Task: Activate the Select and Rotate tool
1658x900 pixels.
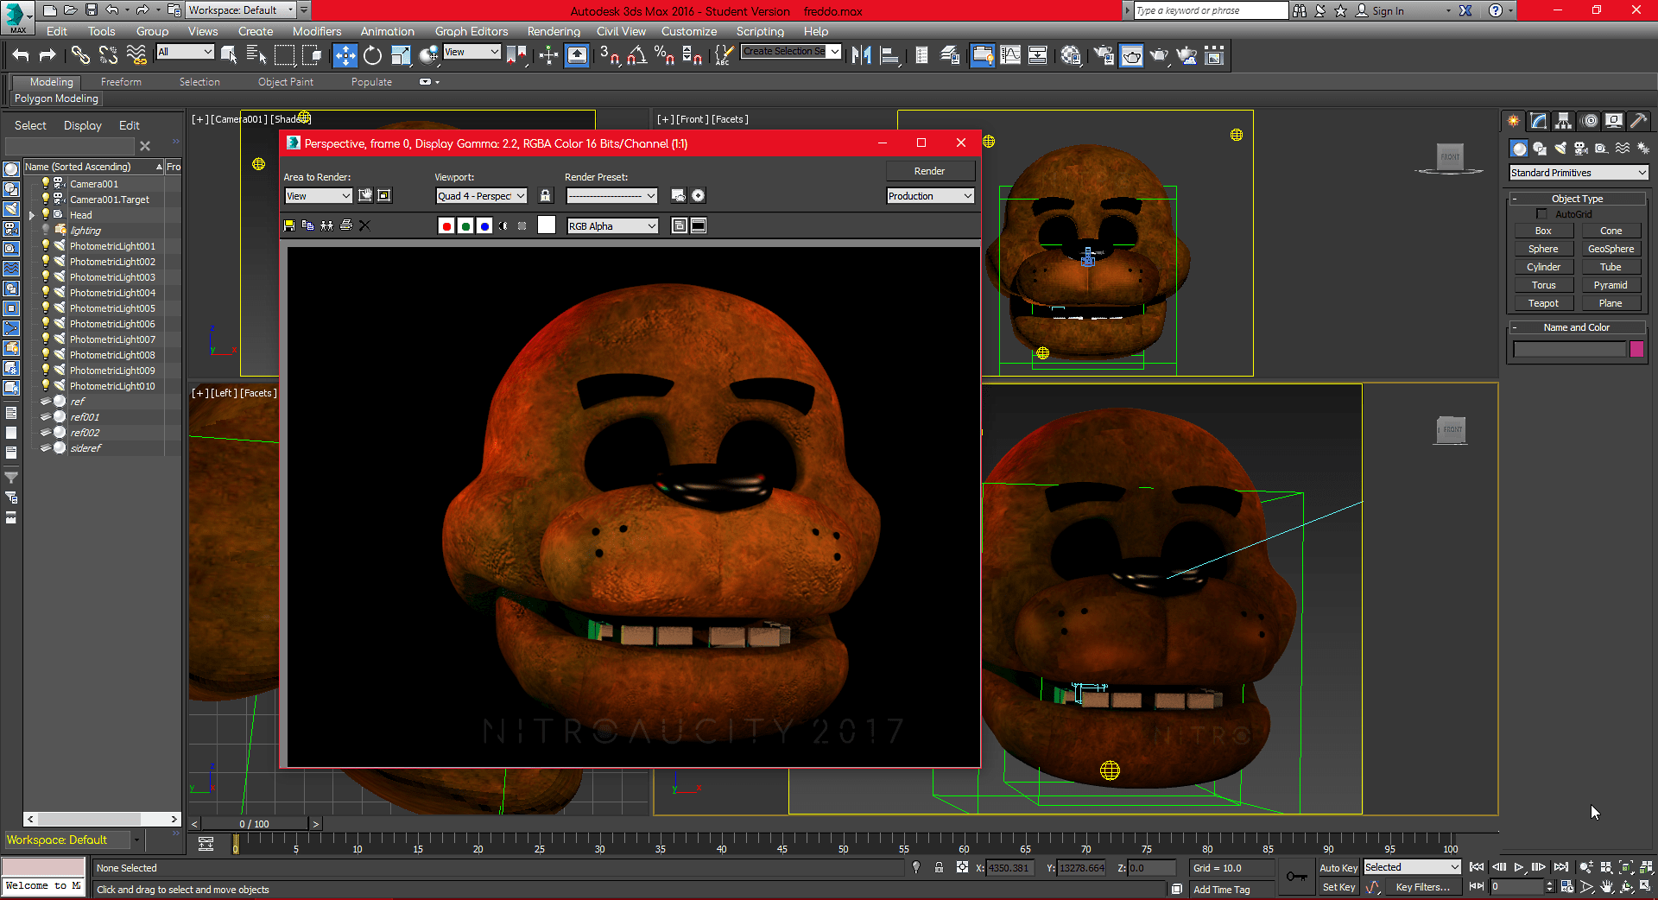Action: click(372, 55)
